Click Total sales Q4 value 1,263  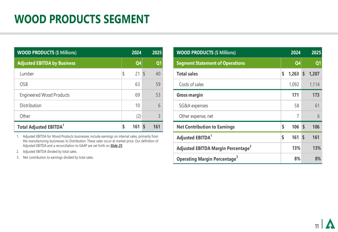(294, 74)
